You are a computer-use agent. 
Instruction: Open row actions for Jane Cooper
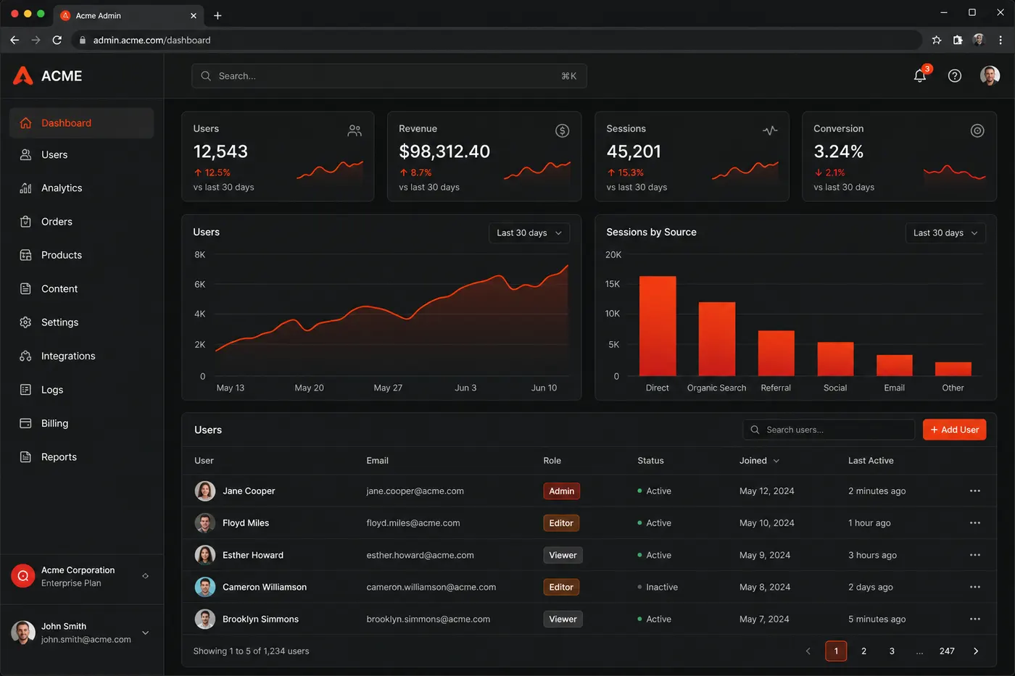tap(975, 491)
